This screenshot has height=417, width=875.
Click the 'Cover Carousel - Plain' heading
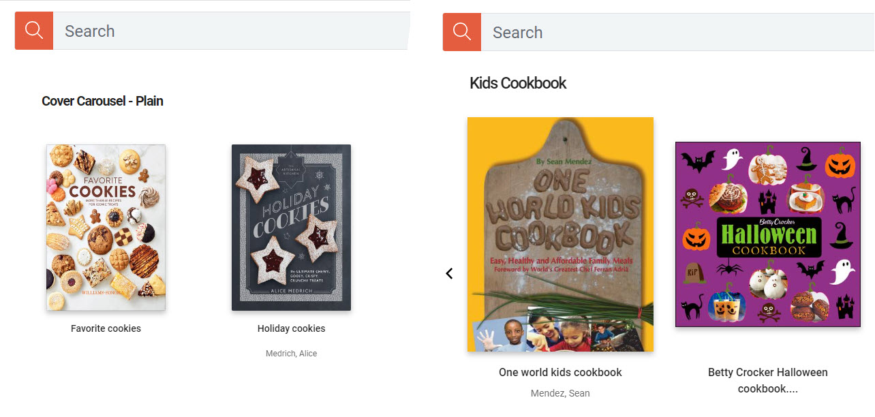coord(102,101)
